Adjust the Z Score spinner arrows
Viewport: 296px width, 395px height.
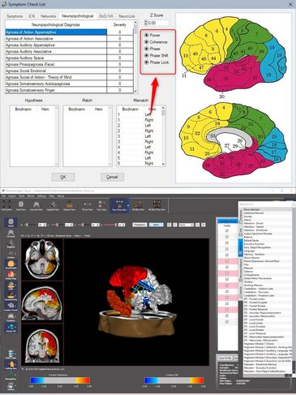pyautogui.click(x=146, y=23)
